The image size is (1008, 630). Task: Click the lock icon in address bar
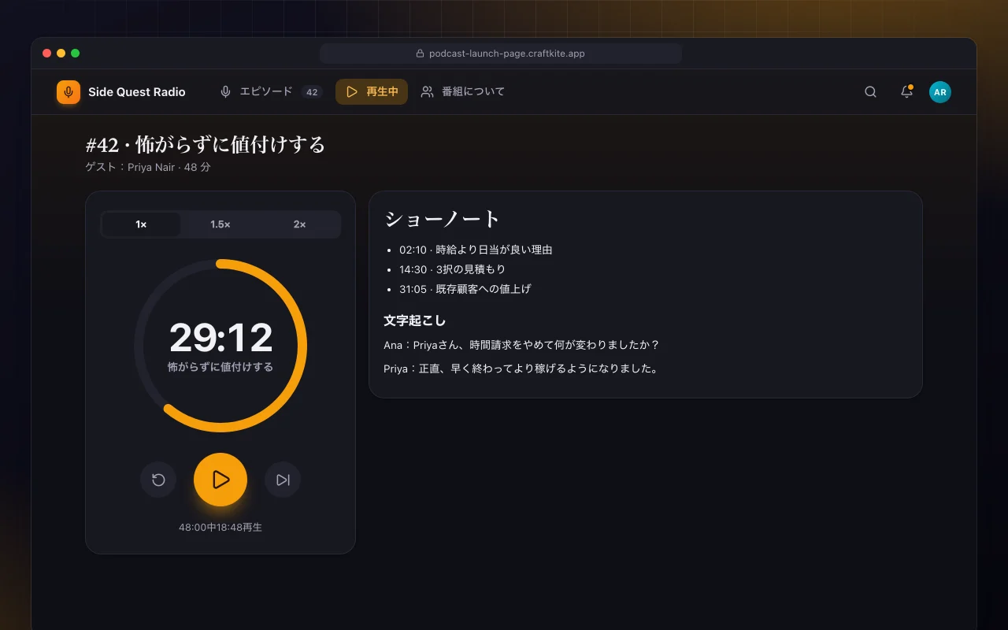pos(420,54)
